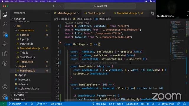Open the Git Graph activity bar icon
Image resolution: width=189 pixels, height=106 pixels.
5,63
